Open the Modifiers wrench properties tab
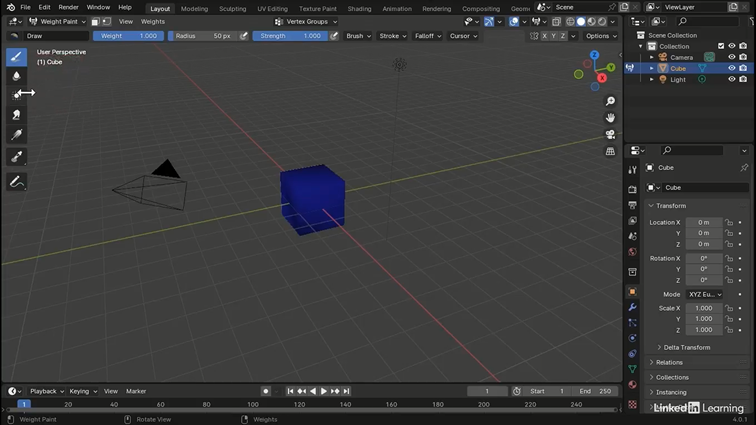This screenshot has height=425, width=756. tap(632, 307)
